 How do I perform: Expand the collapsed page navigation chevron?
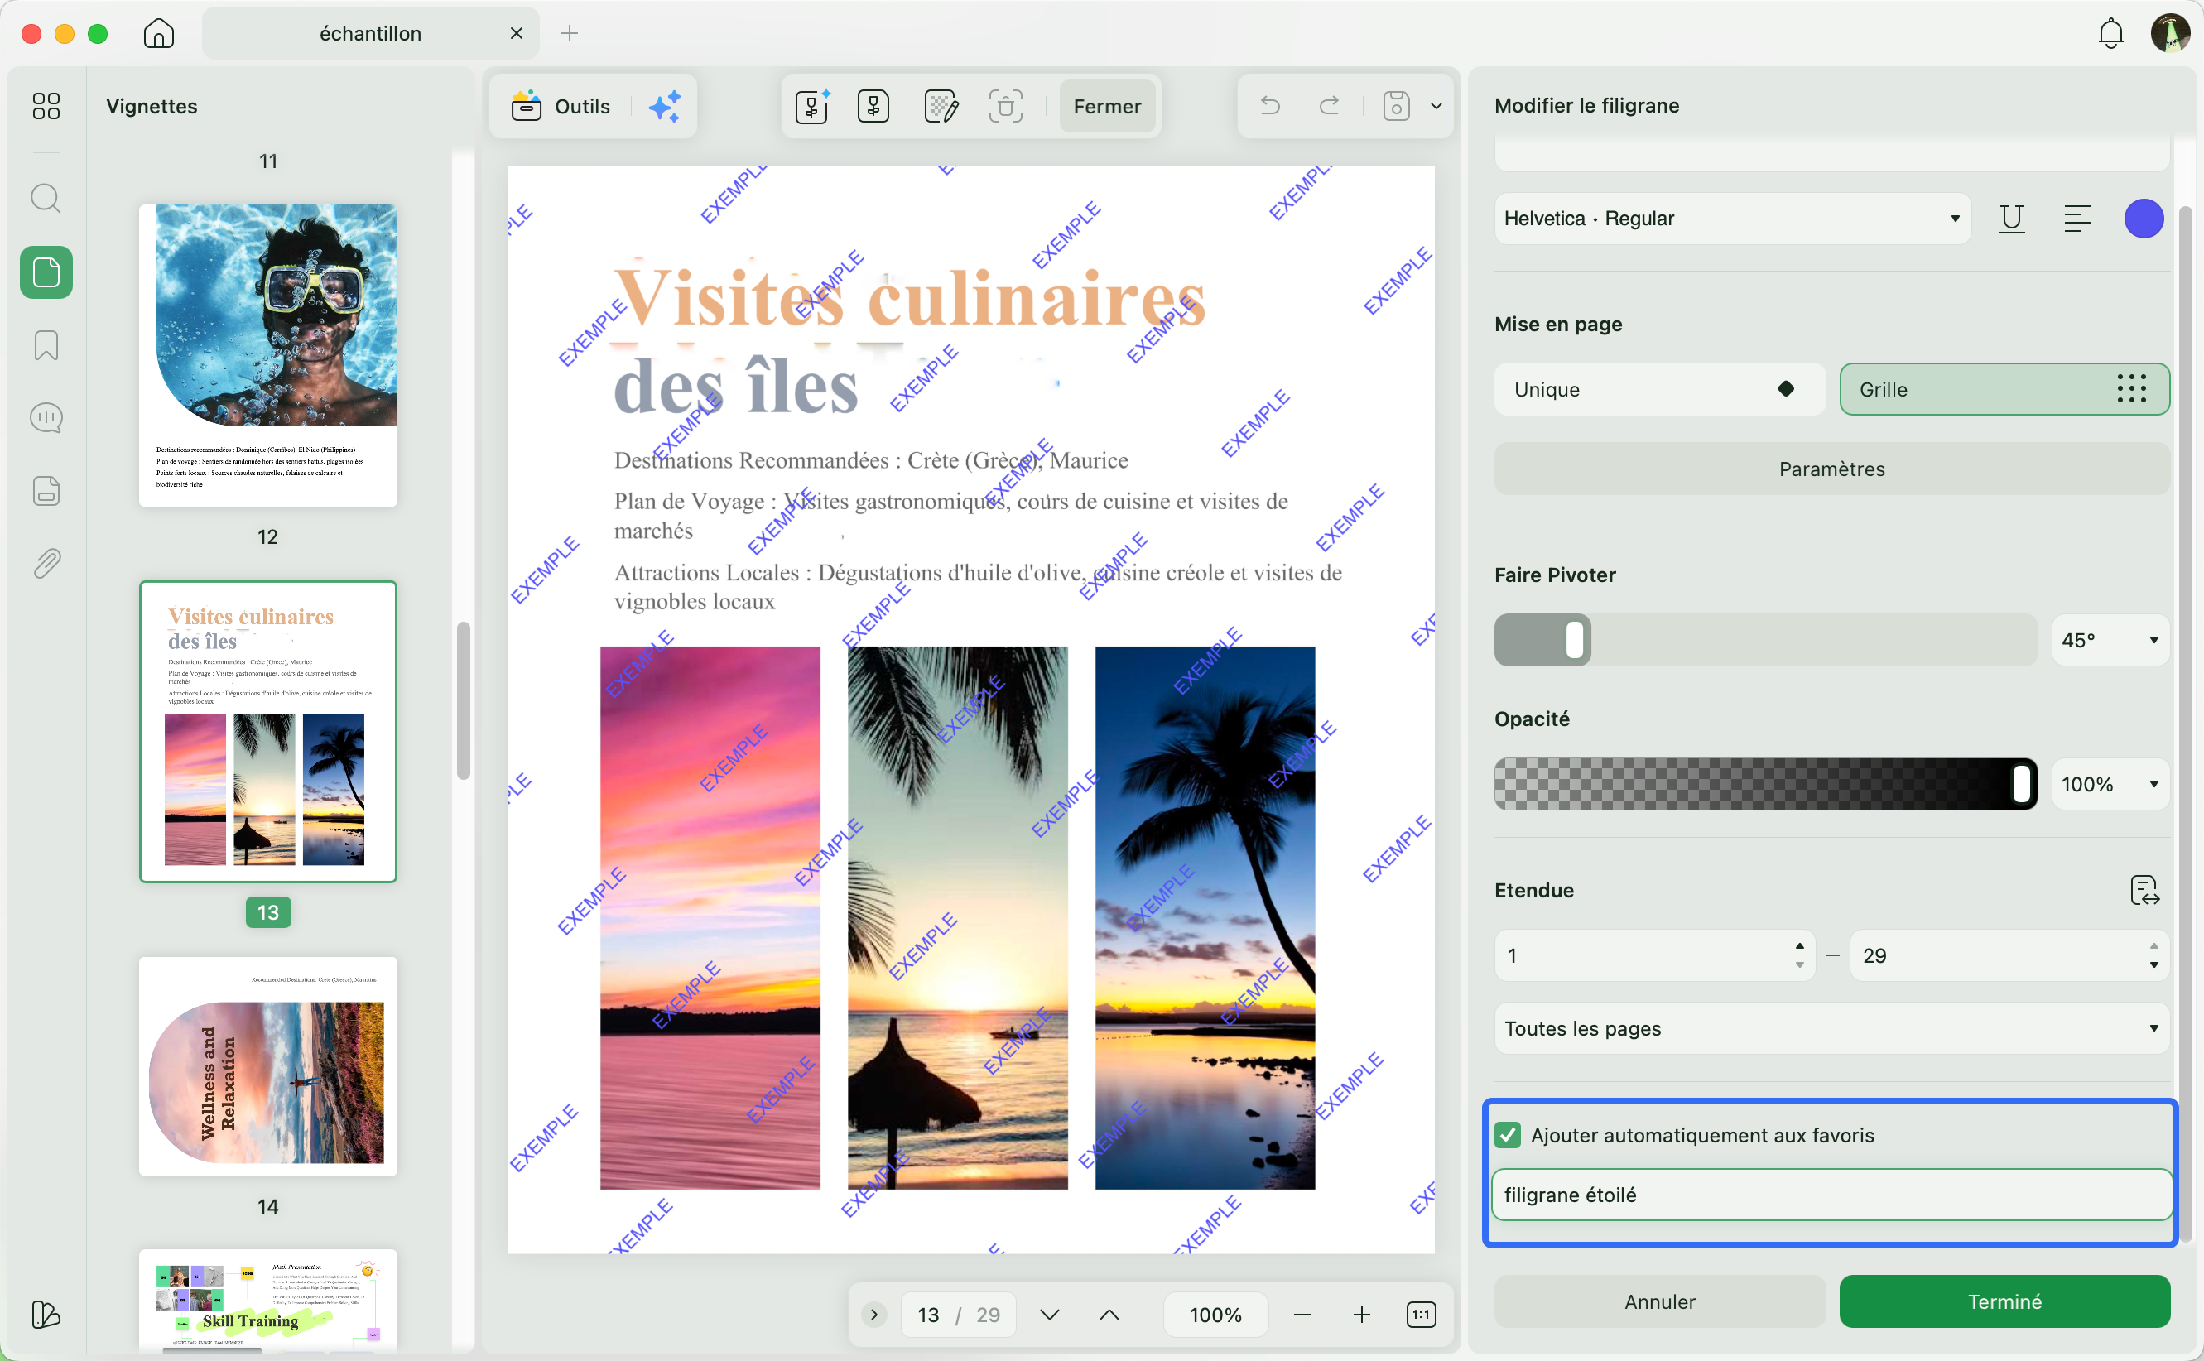(x=873, y=1315)
